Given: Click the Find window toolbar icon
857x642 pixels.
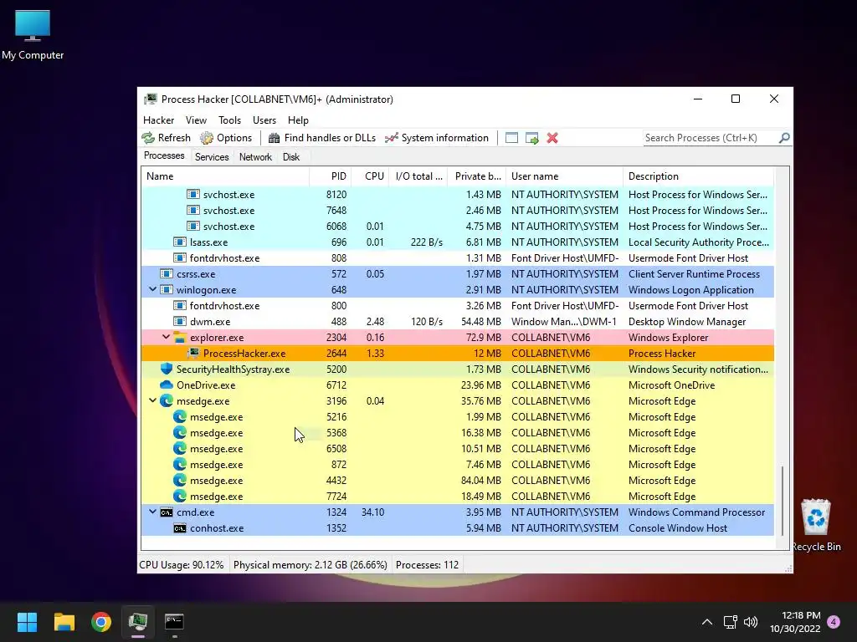Looking at the screenshot, I should 511,138.
